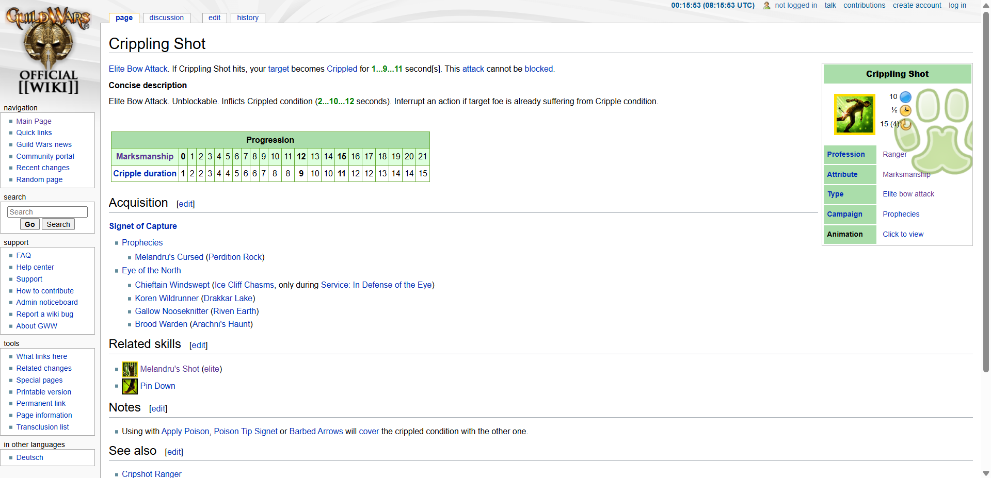Viewport: 991px width, 478px height.
Task: Open Recent changes
Action: 43,168
